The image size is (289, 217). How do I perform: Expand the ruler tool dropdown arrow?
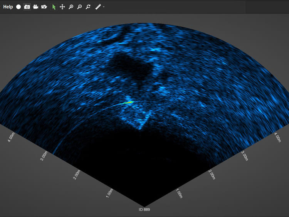pyautogui.click(x=104, y=7)
